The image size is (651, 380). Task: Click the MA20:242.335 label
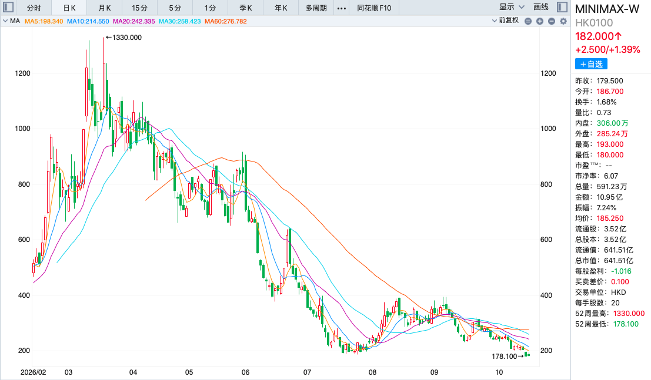coord(133,21)
